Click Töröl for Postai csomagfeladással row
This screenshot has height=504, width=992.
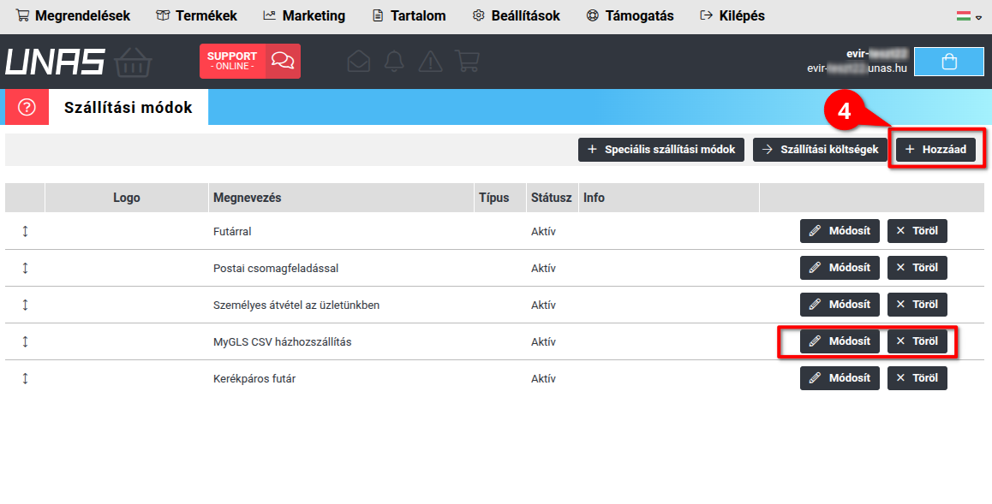(x=917, y=268)
